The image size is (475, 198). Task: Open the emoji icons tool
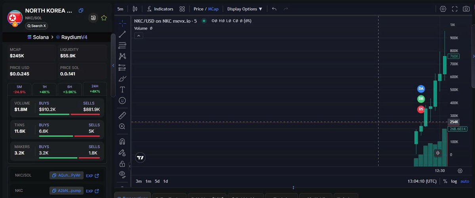click(x=122, y=100)
